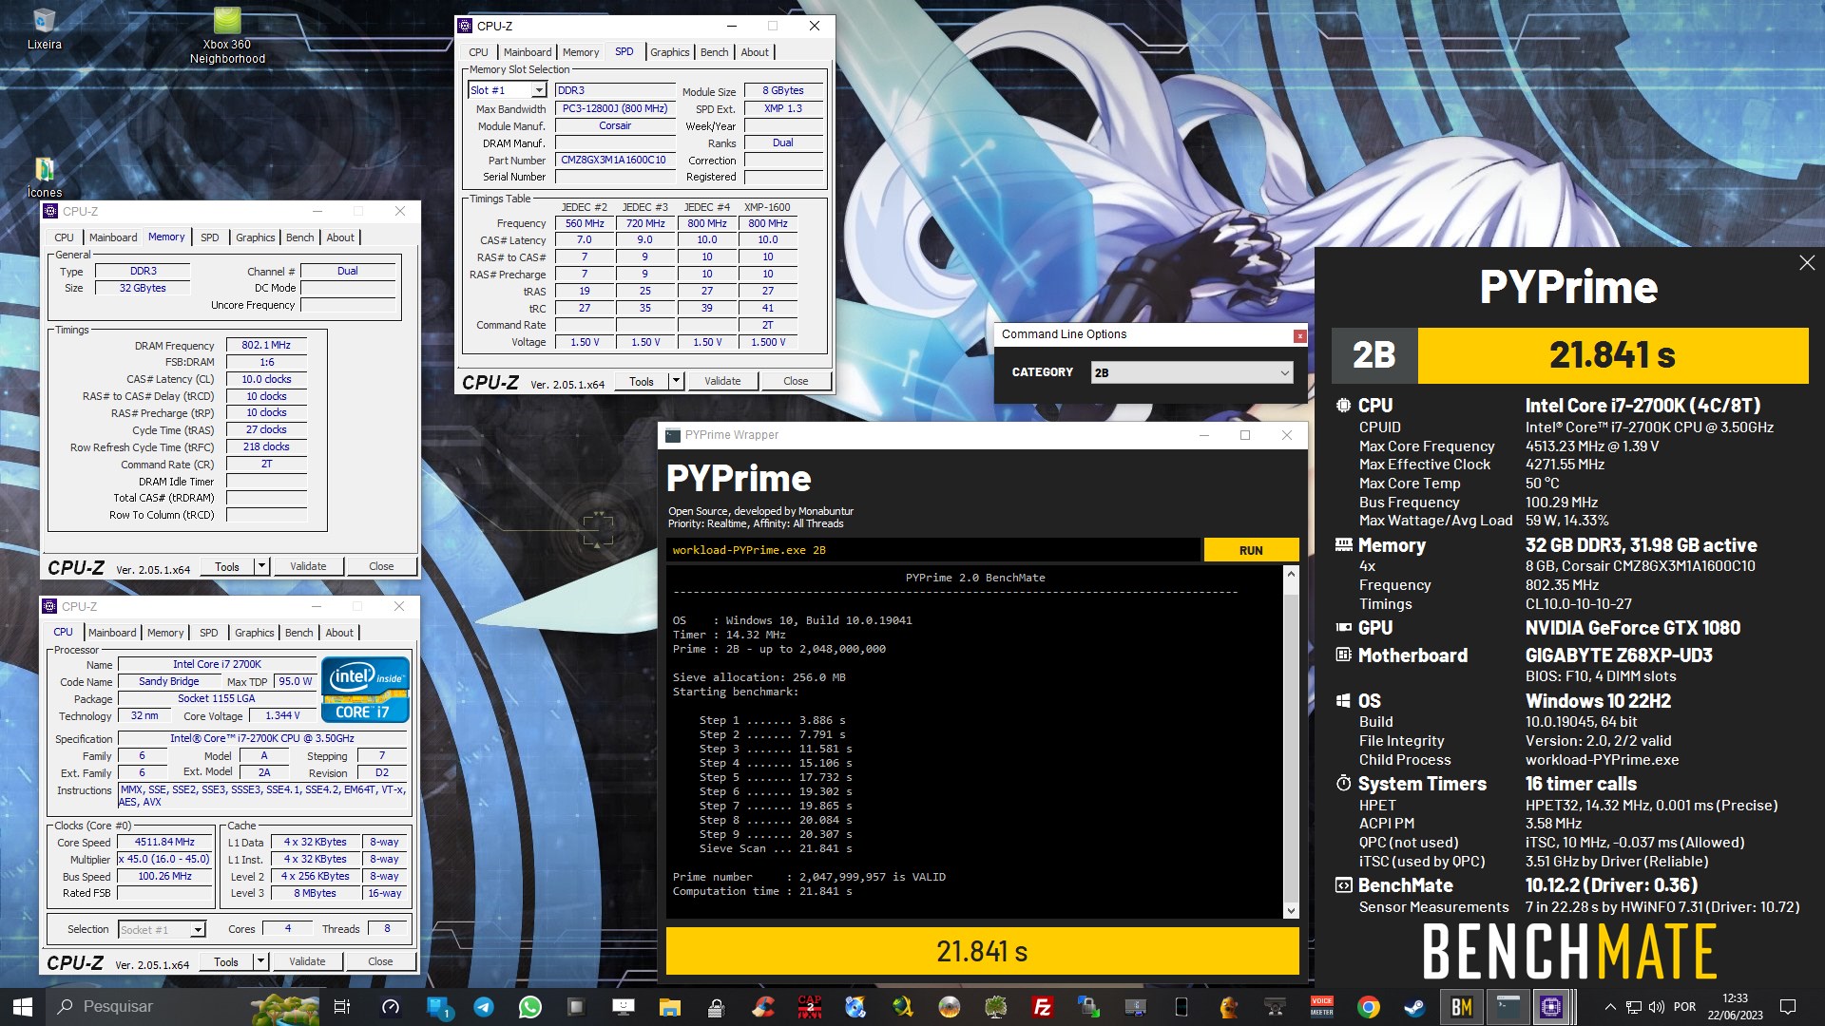The height and width of the screenshot is (1026, 1825).
Task: Open Tools dropdown arrow in Memory CPU-Z window
Action: click(x=261, y=566)
